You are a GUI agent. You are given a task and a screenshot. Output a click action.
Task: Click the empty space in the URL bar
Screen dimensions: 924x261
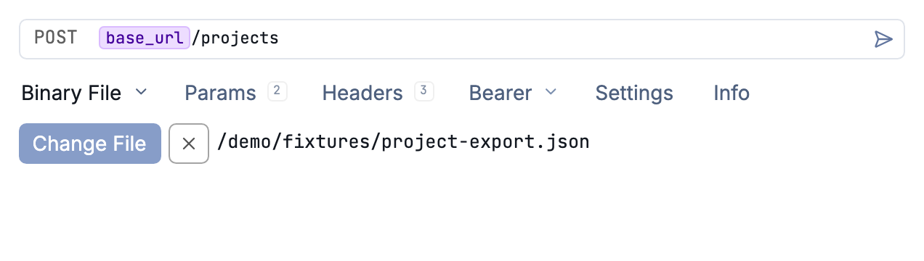click(574, 39)
